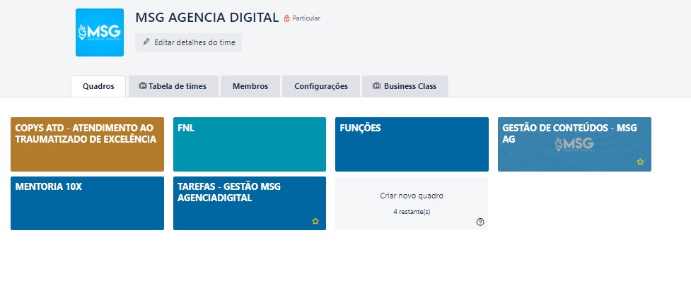Open the Copys ATD board
This screenshot has height=305, width=691.
pyautogui.click(x=87, y=144)
